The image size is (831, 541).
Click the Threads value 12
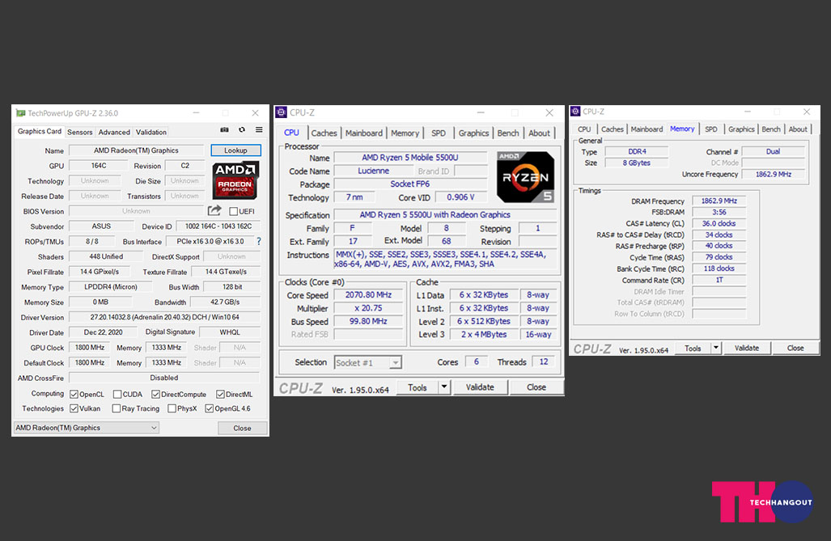click(x=544, y=361)
